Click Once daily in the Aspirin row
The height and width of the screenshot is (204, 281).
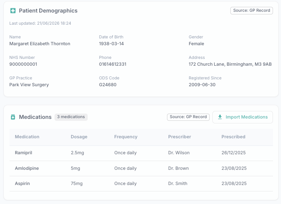125,183
